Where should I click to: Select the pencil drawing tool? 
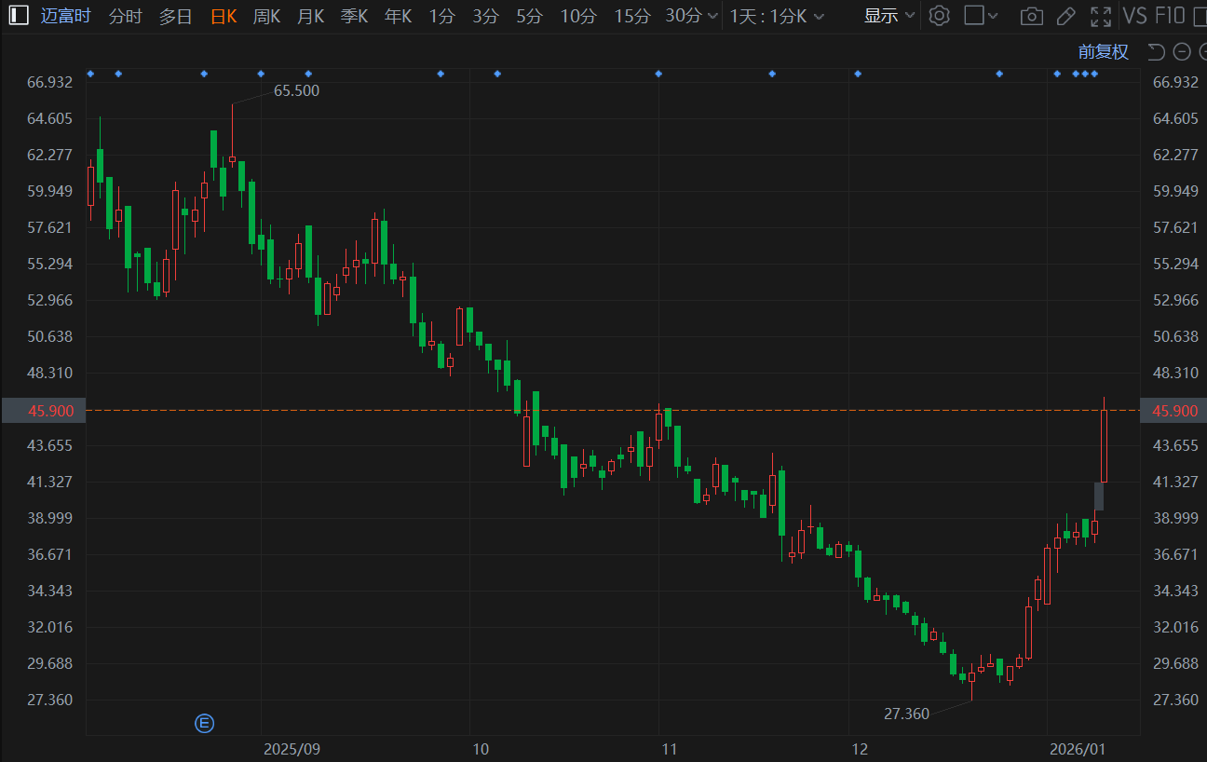tap(1066, 16)
